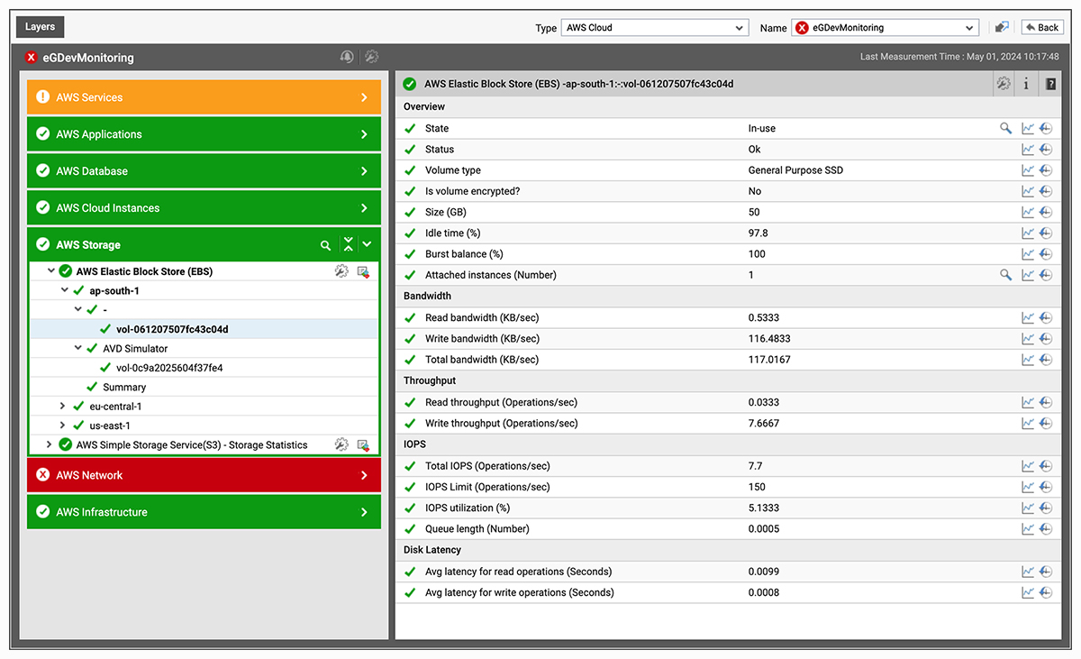Click the Last Measurement Time text
The width and height of the screenshot is (1081, 659).
click(960, 57)
